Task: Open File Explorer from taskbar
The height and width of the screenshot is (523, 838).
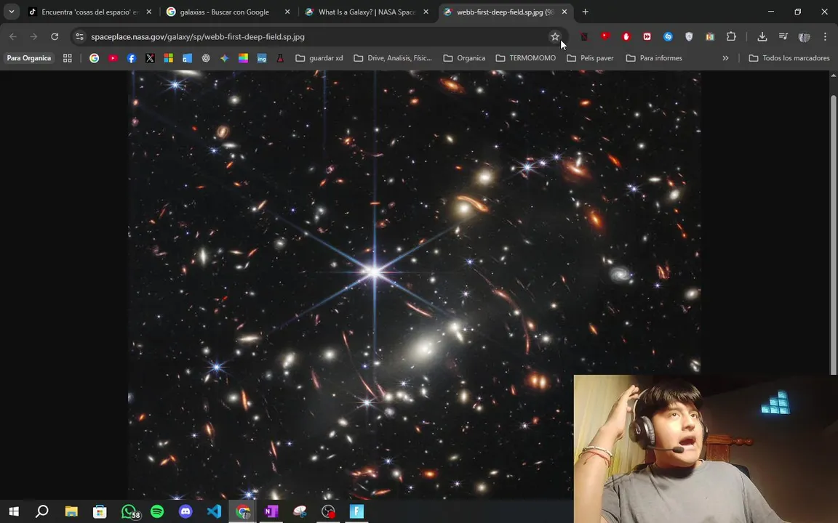Action: [71, 511]
